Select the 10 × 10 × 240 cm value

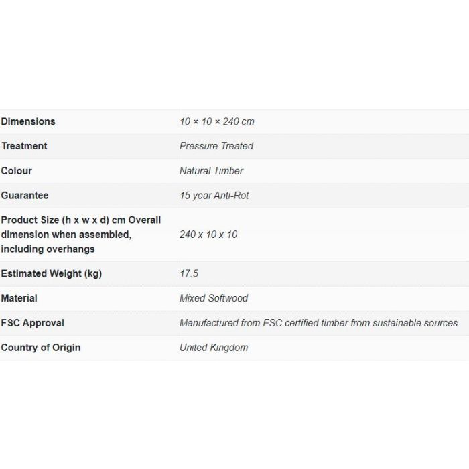(x=217, y=121)
